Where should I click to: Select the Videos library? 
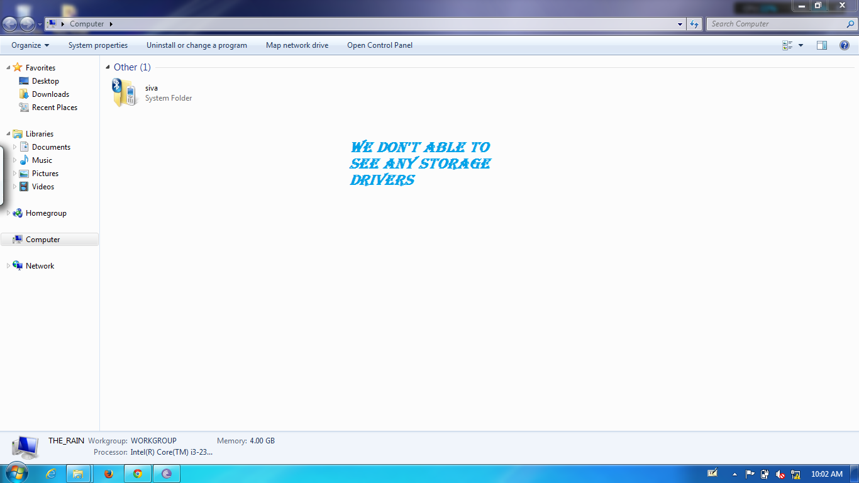tap(43, 187)
